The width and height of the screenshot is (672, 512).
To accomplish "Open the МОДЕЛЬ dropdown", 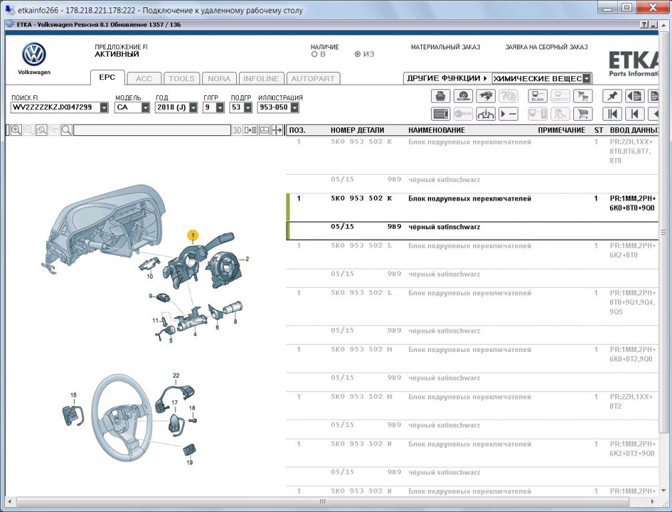I will pyautogui.click(x=145, y=107).
